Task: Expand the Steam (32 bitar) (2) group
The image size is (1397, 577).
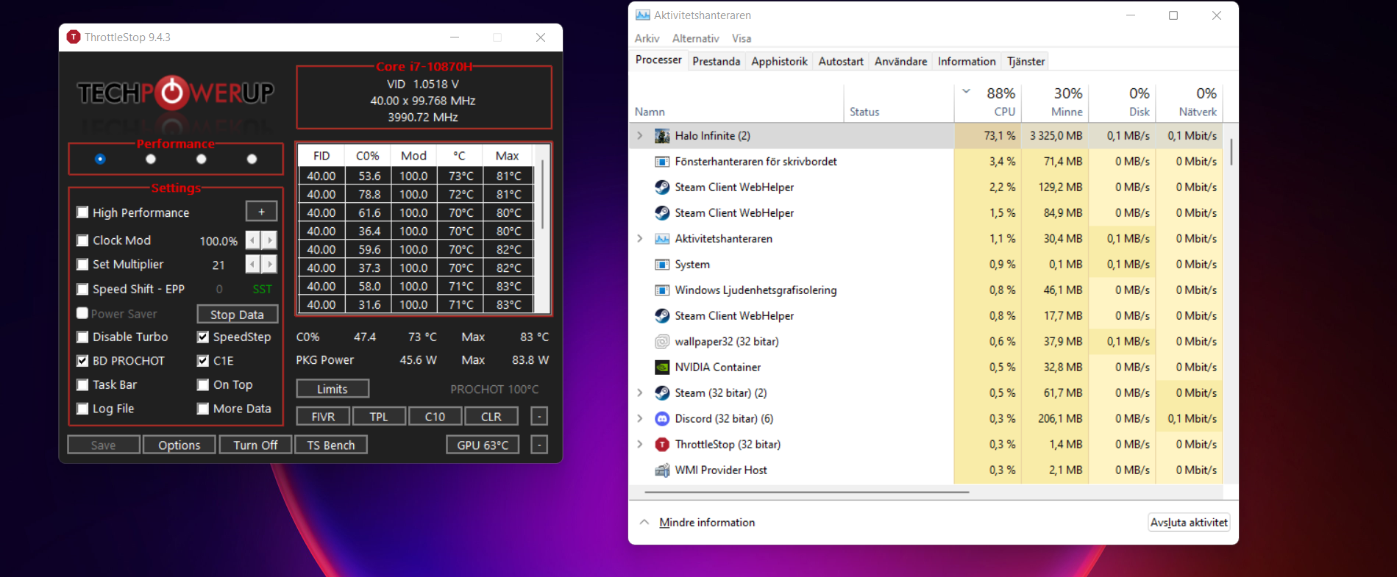Action: (x=640, y=393)
